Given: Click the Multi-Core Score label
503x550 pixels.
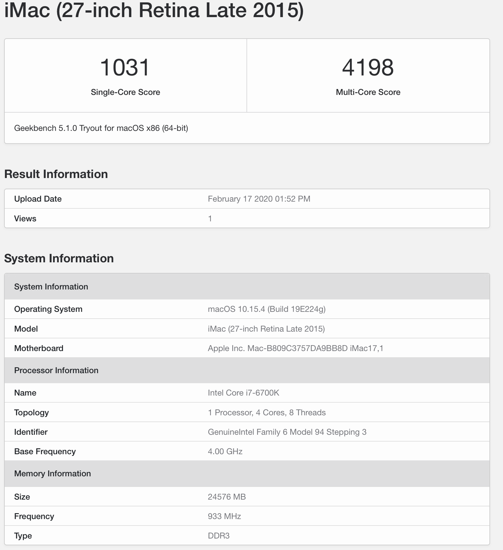Looking at the screenshot, I should [x=368, y=92].
